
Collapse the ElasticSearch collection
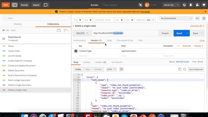coord(35,38)
